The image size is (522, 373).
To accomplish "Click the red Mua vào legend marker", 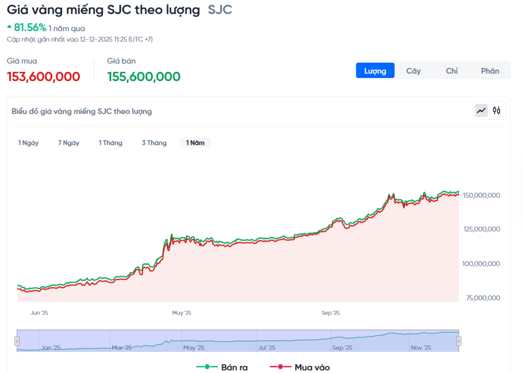I will pos(280,367).
